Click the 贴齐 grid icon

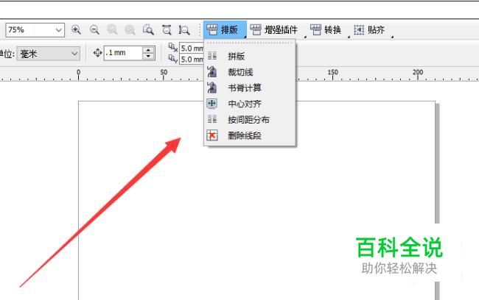pos(359,29)
